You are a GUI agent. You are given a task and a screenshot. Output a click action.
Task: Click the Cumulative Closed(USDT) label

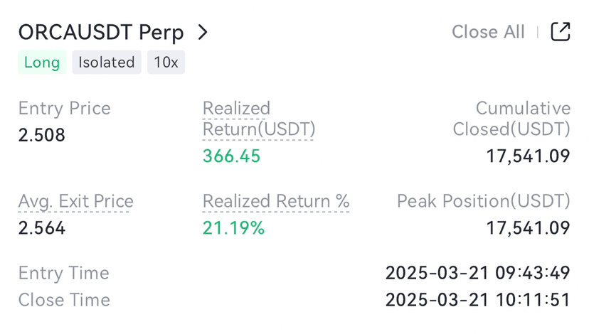(x=511, y=119)
